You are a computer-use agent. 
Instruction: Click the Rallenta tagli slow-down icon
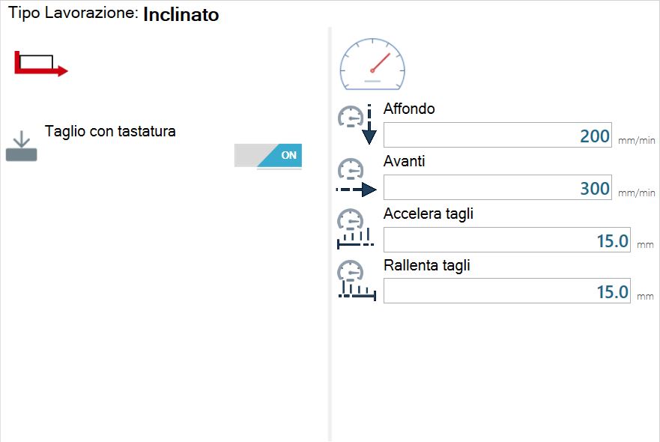357,280
